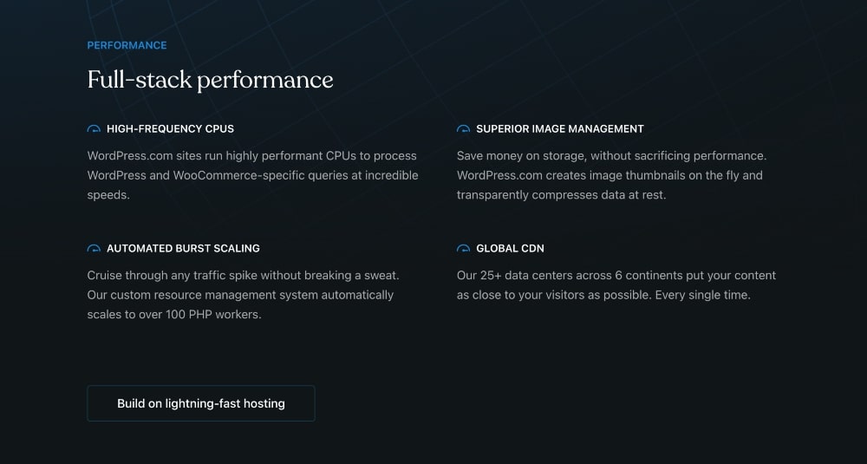Click the gauge icon beside Automated Burst Scaling

pos(94,249)
